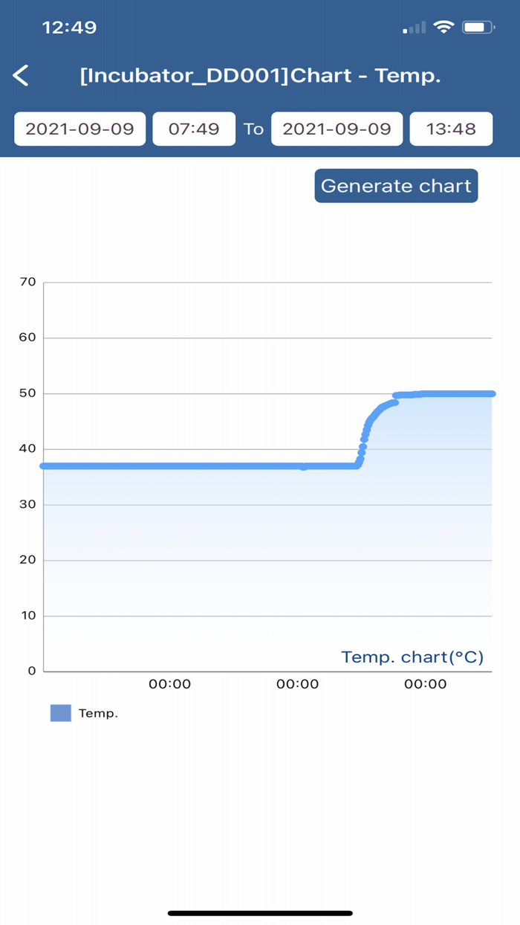This screenshot has height=925, width=520.
Task: Tap the 70 label on y-axis
Action: coord(27,282)
